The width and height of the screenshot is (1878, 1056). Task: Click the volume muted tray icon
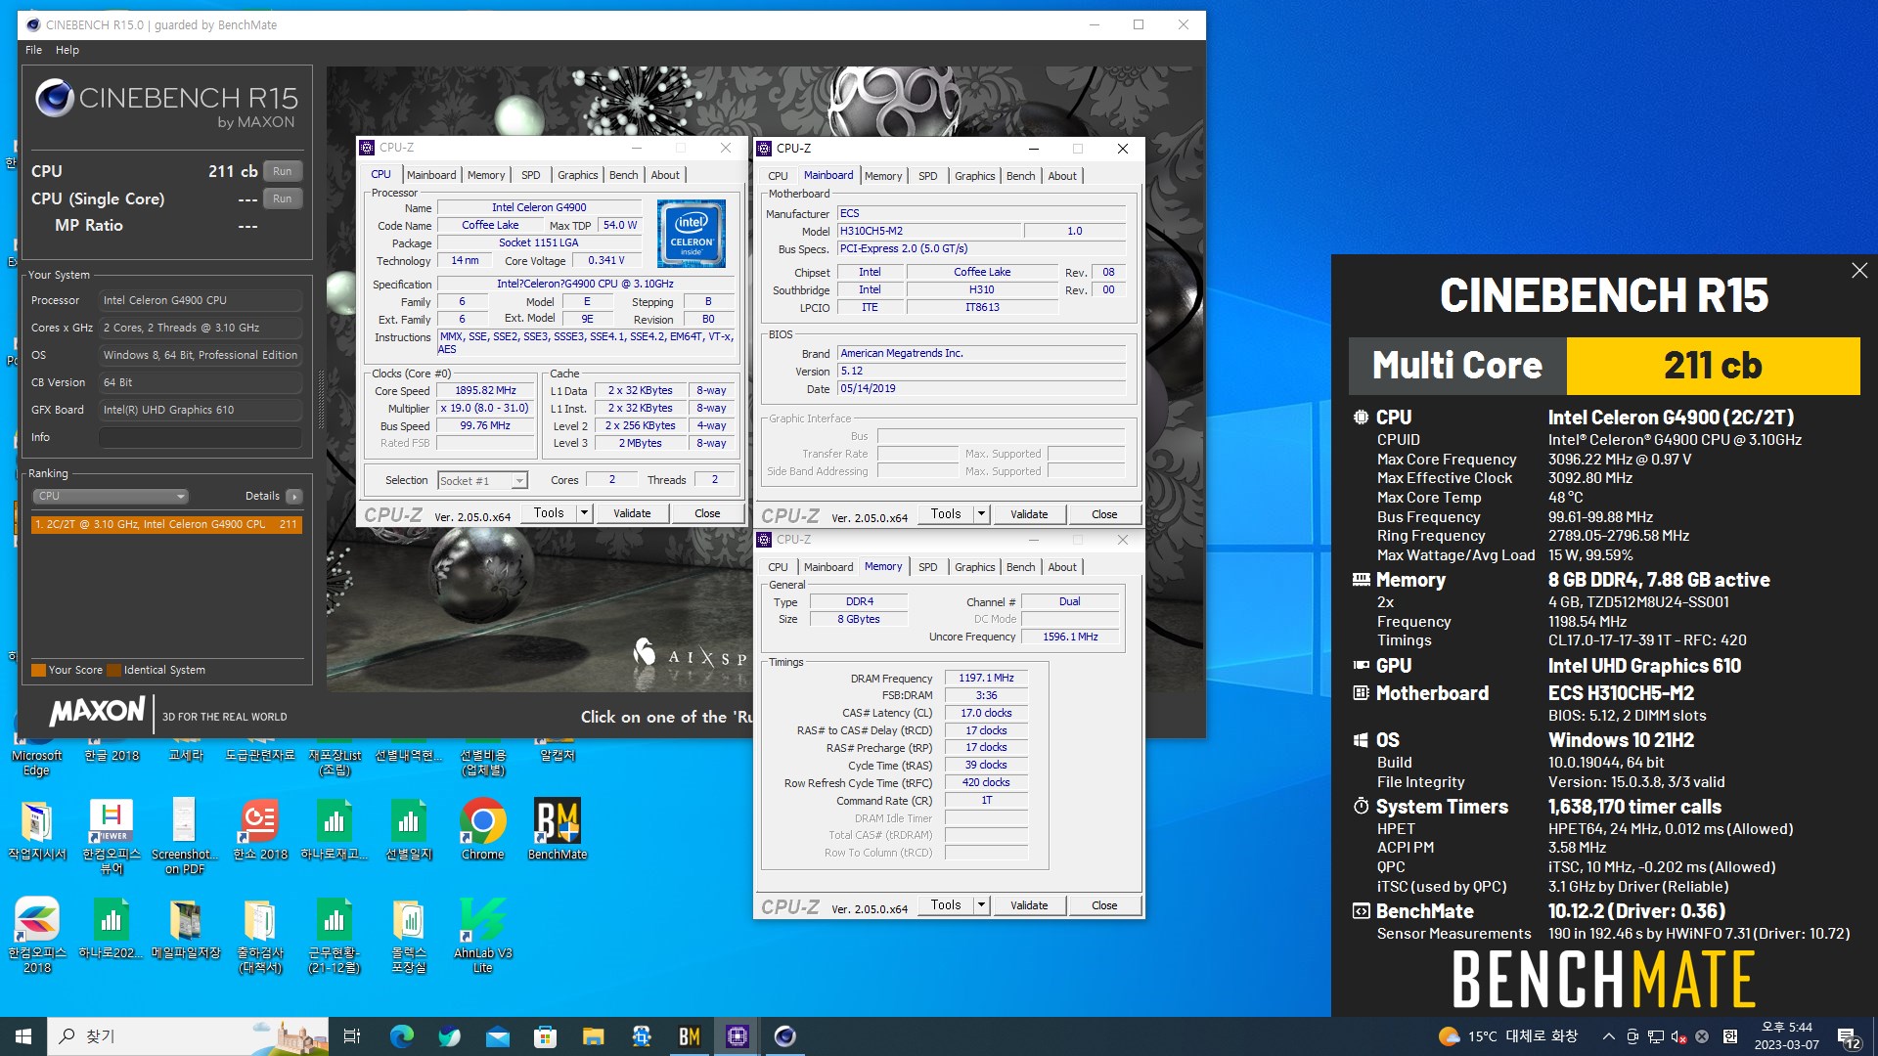coord(1678,1036)
